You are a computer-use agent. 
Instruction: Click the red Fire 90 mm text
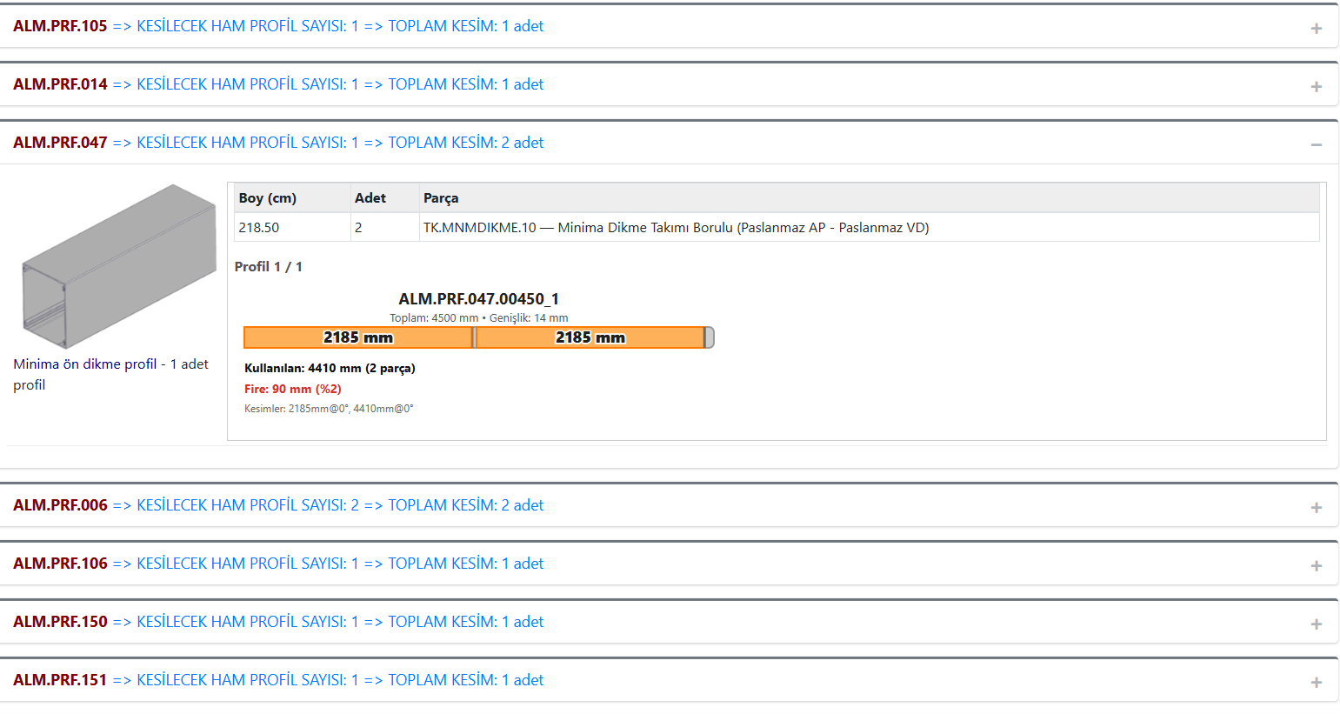point(293,389)
